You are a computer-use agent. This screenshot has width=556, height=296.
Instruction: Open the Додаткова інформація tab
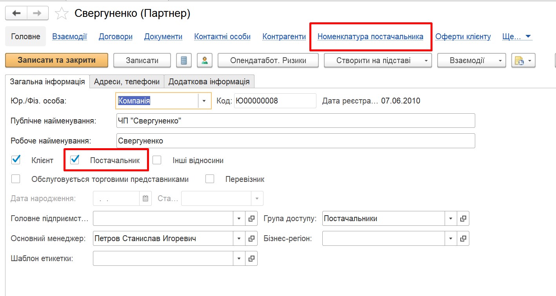209,82
